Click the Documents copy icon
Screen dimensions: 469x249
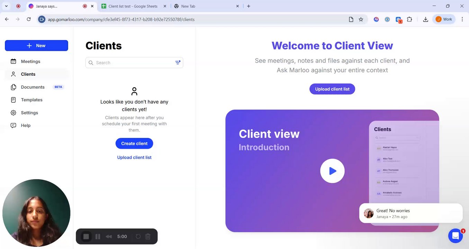point(13,87)
